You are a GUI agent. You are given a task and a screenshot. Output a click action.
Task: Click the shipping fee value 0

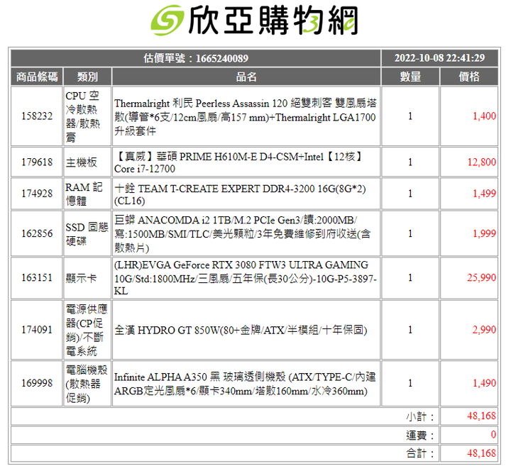pos(493,434)
